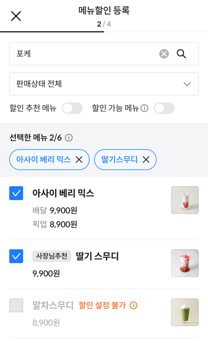The width and height of the screenshot is (208, 347).
Task: Open the 딸기 스무디 product thumbnail
Action: click(x=185, y=263)
